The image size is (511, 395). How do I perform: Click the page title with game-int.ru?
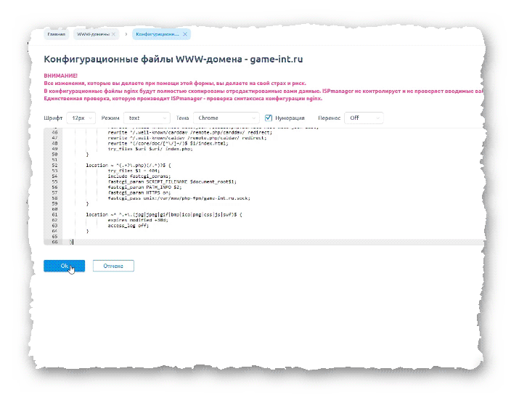click(x=173, y=59)
